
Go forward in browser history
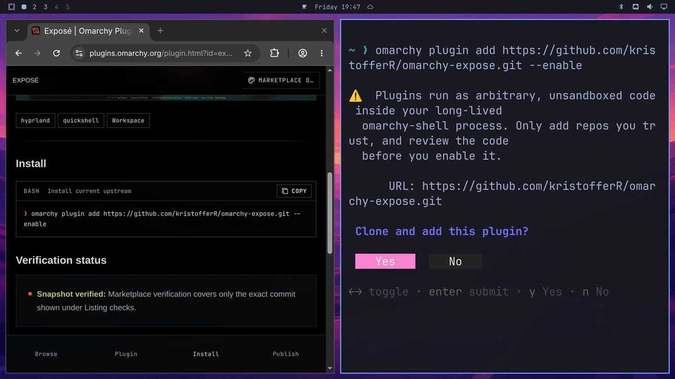point(37,53)
